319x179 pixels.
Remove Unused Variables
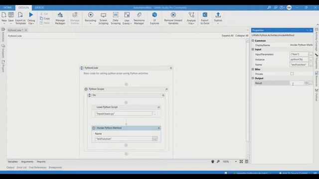click(x=173, y=18)
